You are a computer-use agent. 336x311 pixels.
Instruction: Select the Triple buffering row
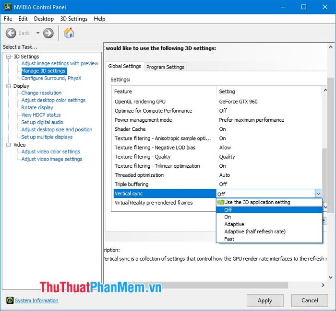[217, 184]
